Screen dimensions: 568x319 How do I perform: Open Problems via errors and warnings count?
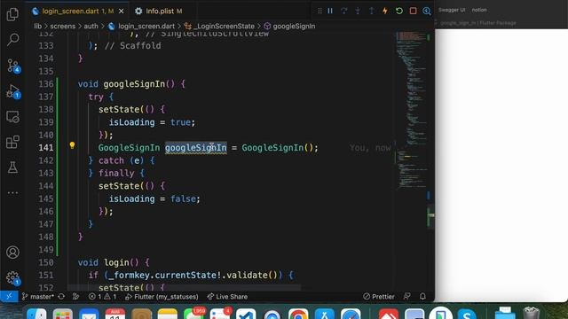pyautogui.click(x=103, y=297)
